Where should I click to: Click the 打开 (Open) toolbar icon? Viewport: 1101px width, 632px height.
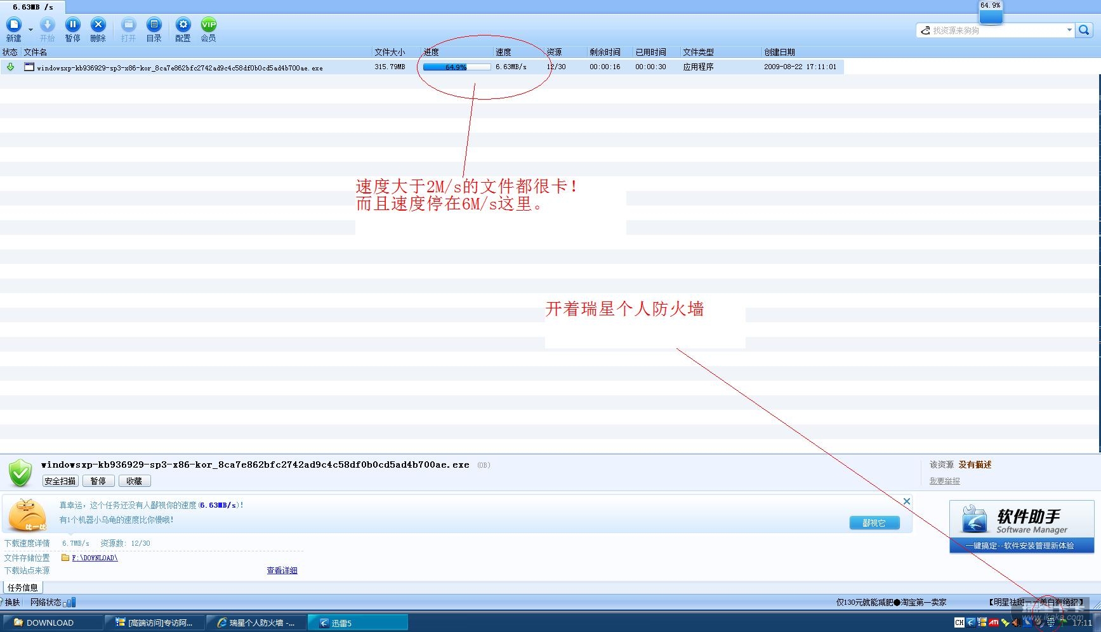coord(129,25)
